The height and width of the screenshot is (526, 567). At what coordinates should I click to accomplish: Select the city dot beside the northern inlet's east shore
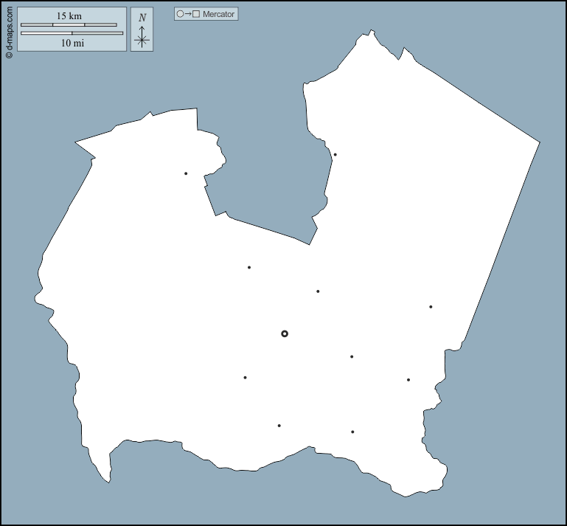335,155
